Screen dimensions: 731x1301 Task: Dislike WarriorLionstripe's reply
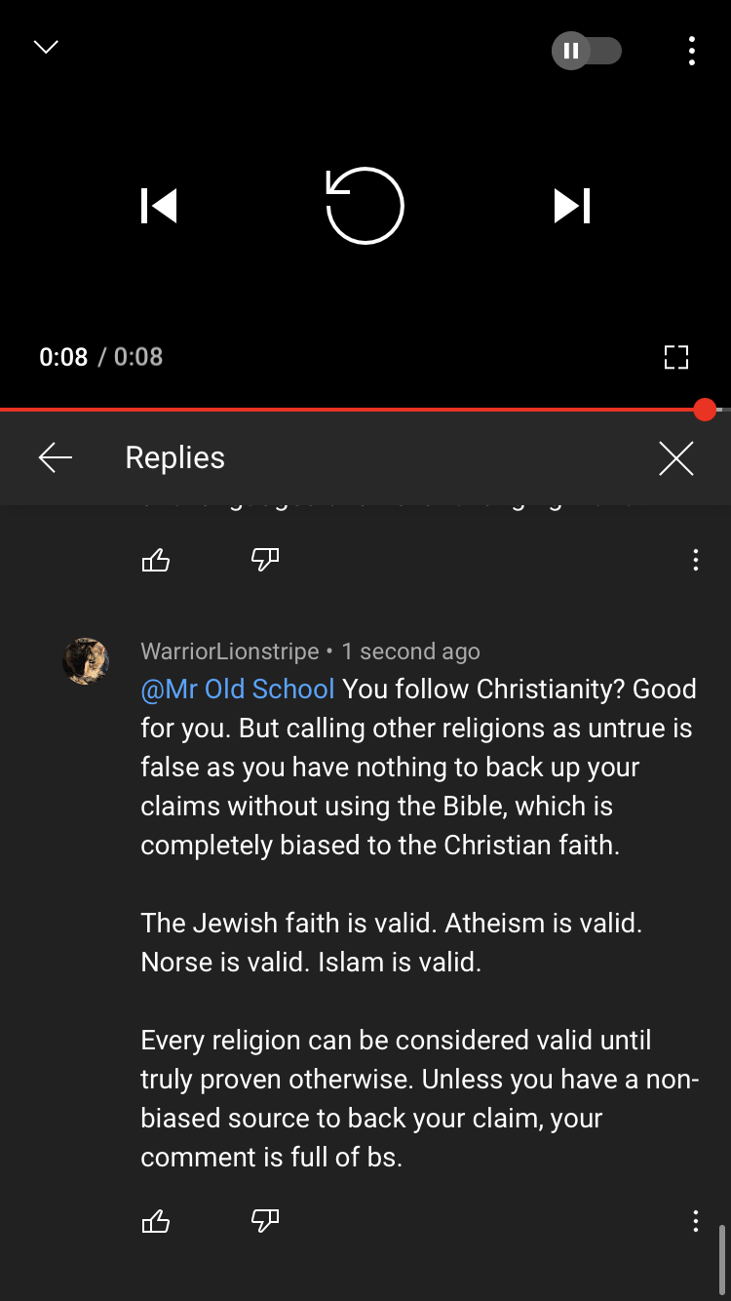pyautogui.click(x=265, y=1221)
